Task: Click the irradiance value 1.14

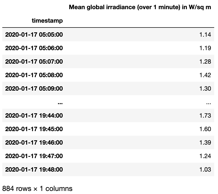Action: pos(205,35)
